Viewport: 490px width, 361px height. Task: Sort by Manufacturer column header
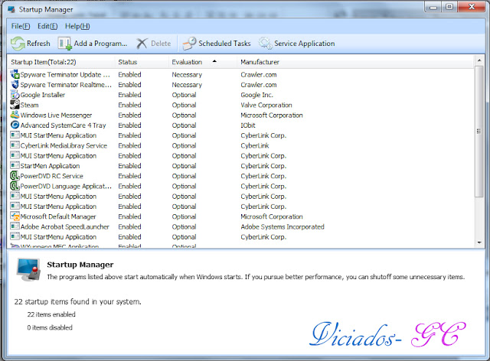(355, 62)
